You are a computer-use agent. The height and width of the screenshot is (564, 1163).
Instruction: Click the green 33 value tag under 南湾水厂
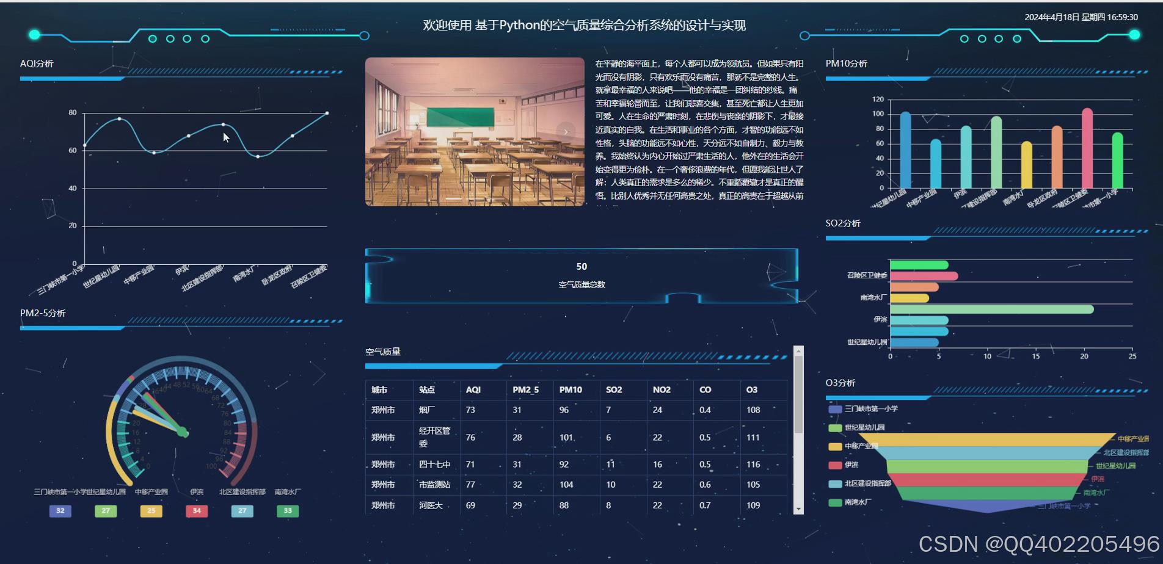pyautogui.click(x=287, y=511)
